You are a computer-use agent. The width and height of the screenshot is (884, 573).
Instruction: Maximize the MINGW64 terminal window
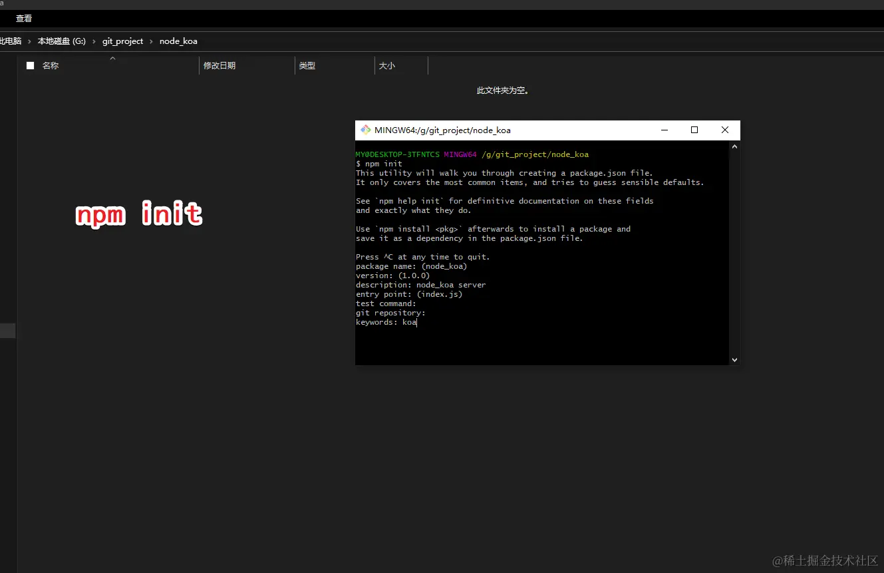[x=694, y=130]
